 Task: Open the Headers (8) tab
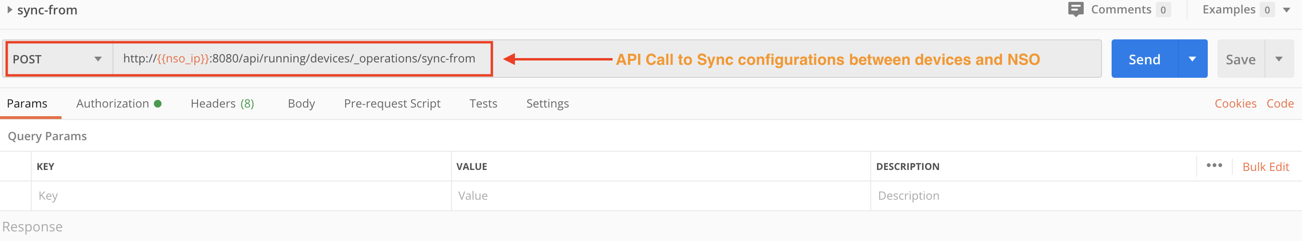pyautogui.click(x=223, y=103)
